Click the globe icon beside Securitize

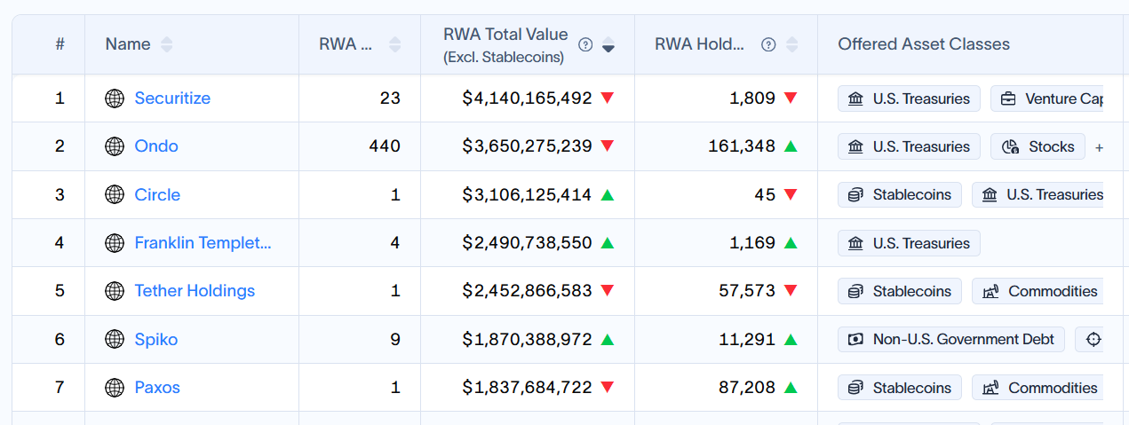click(115, 98)
